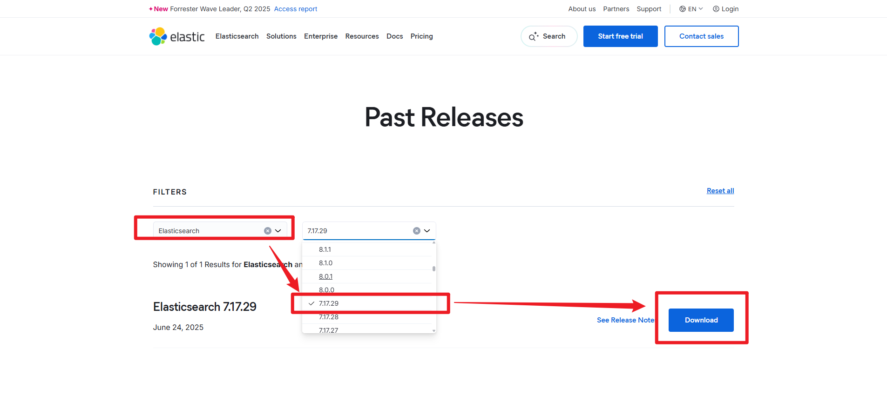Click Start free trial button
The width and height of the screenshot is (887, 403).
click(621, 36)
